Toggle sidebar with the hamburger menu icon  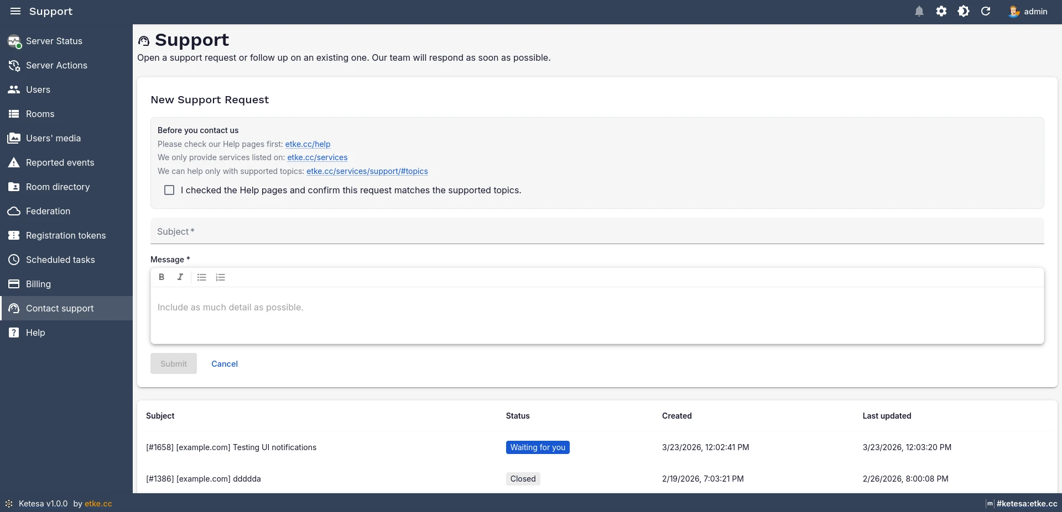coord(15,12)
